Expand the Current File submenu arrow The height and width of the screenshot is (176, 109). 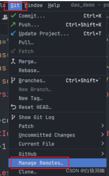(103, 143)
